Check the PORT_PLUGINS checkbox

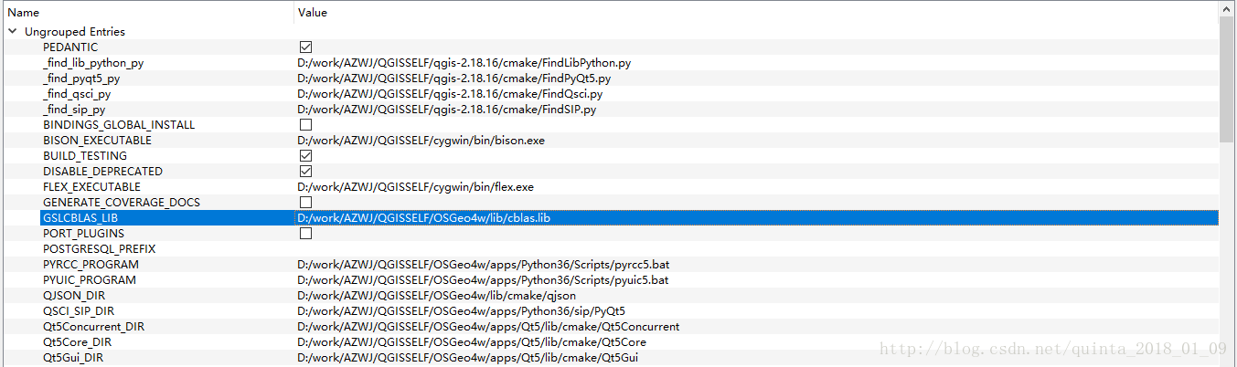305,234
